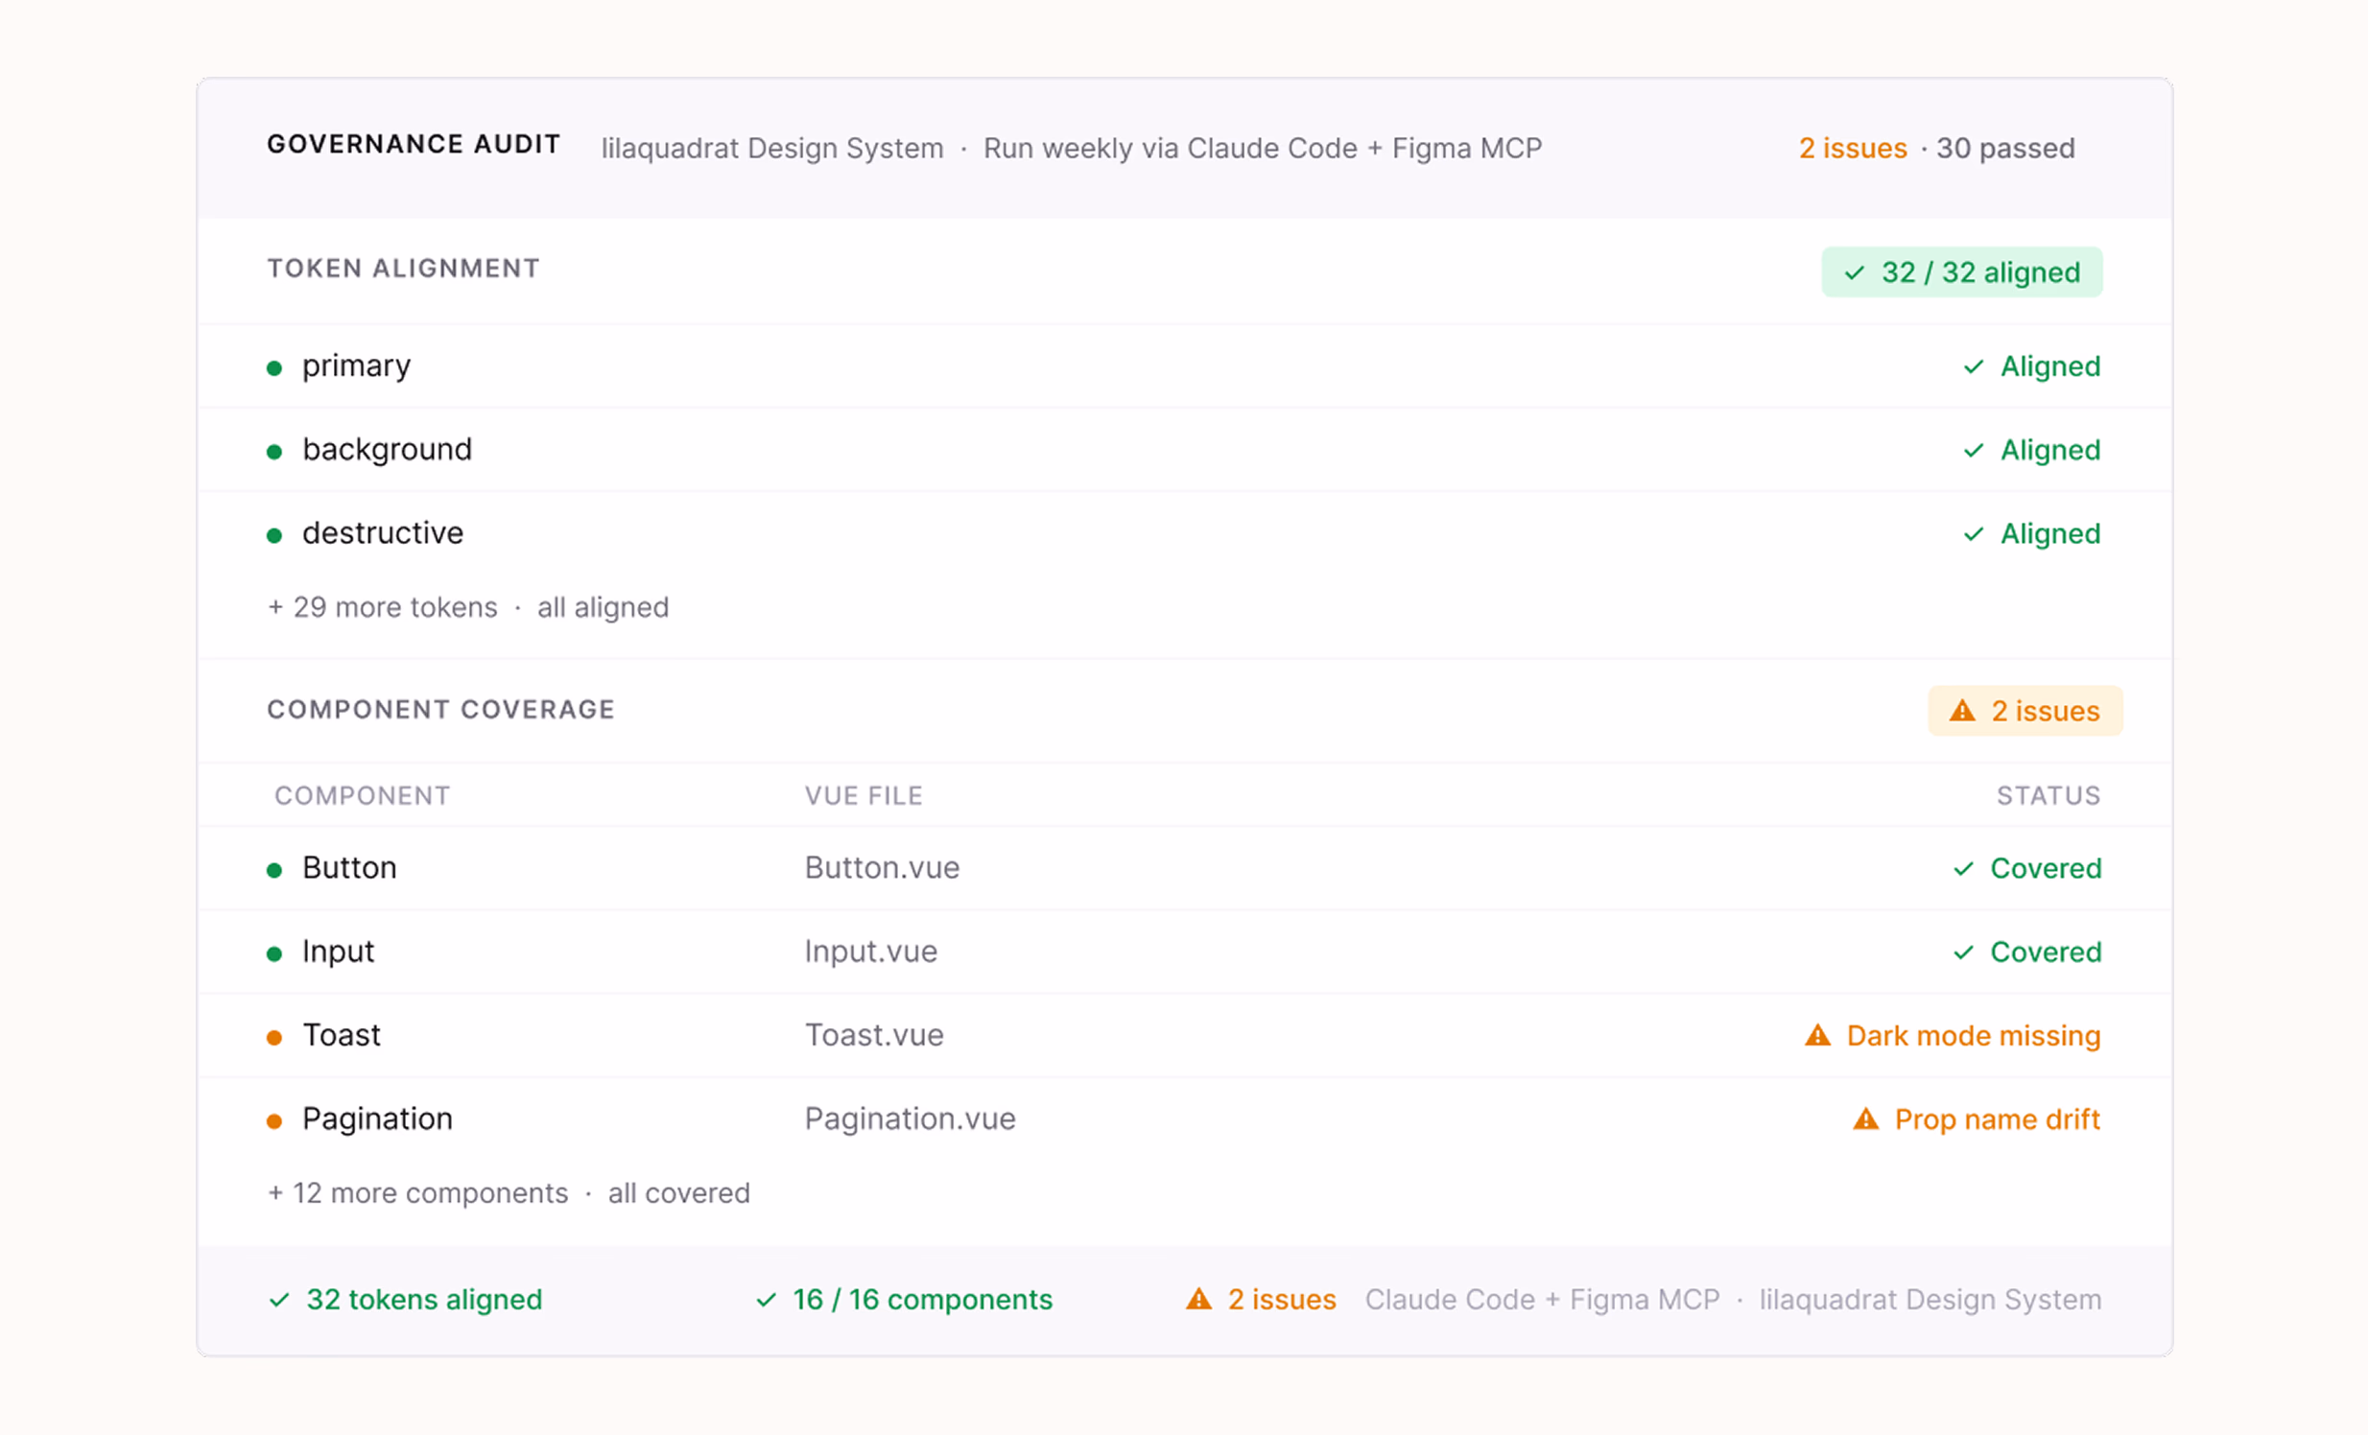Open the Button.vue file entry
The height and width of the screenshot is (1435, 2368).
(882, 868)
